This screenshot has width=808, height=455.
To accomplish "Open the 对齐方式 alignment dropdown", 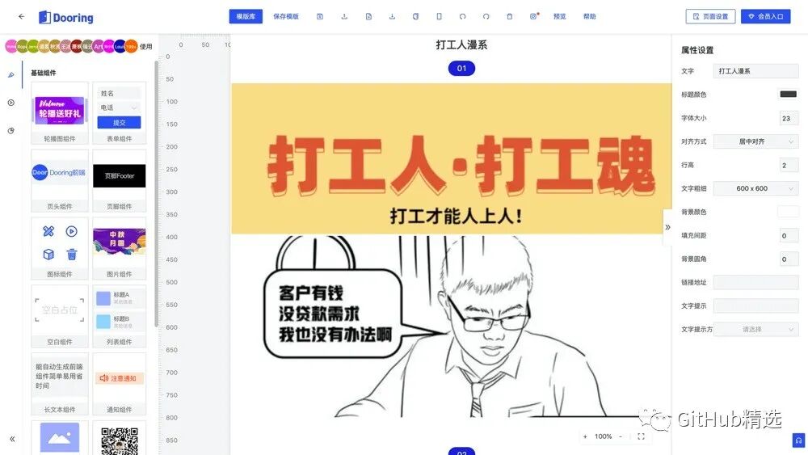I will point(756,141).
